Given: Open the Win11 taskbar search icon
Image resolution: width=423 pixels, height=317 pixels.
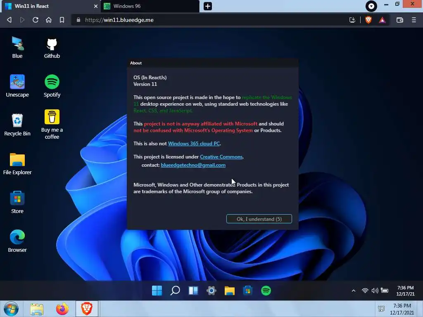Looking at the screenshot, I should [175, 291].
